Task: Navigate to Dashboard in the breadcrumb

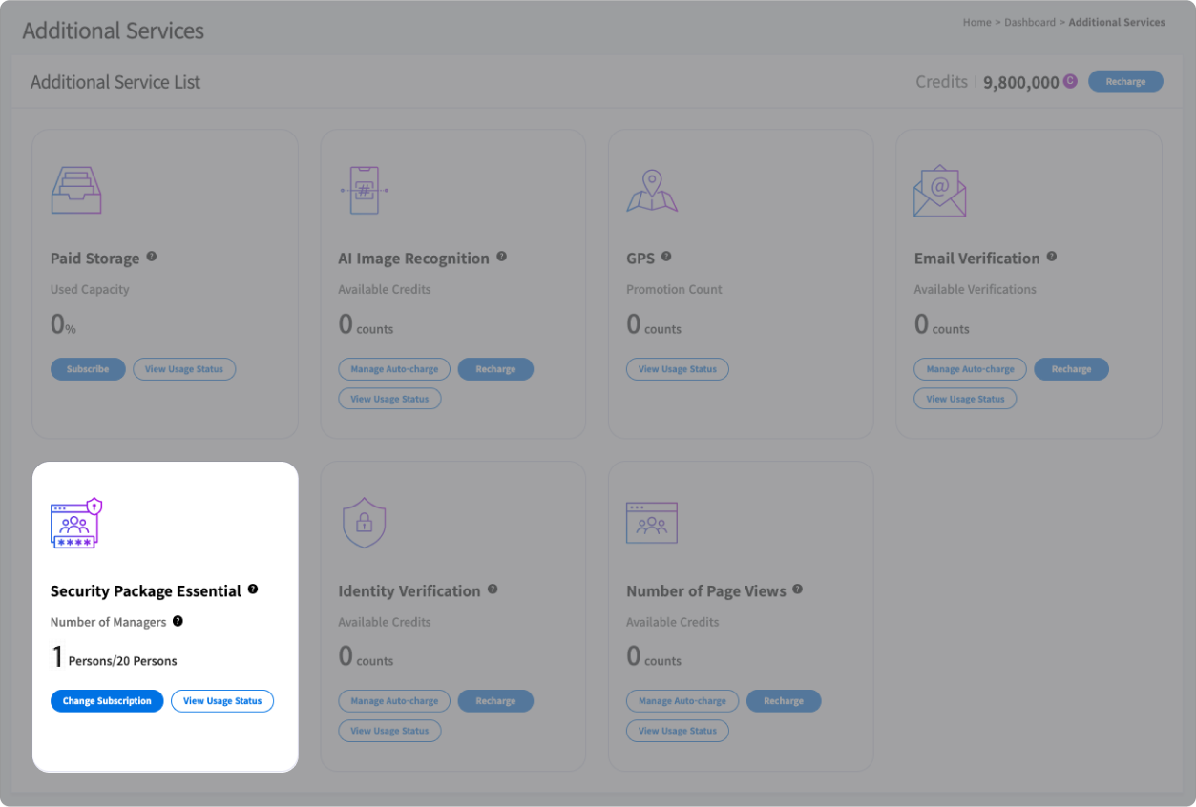Action: pos(1030,22)
